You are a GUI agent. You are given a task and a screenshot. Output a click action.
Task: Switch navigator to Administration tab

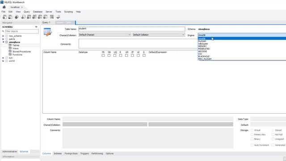click(10, 152)
